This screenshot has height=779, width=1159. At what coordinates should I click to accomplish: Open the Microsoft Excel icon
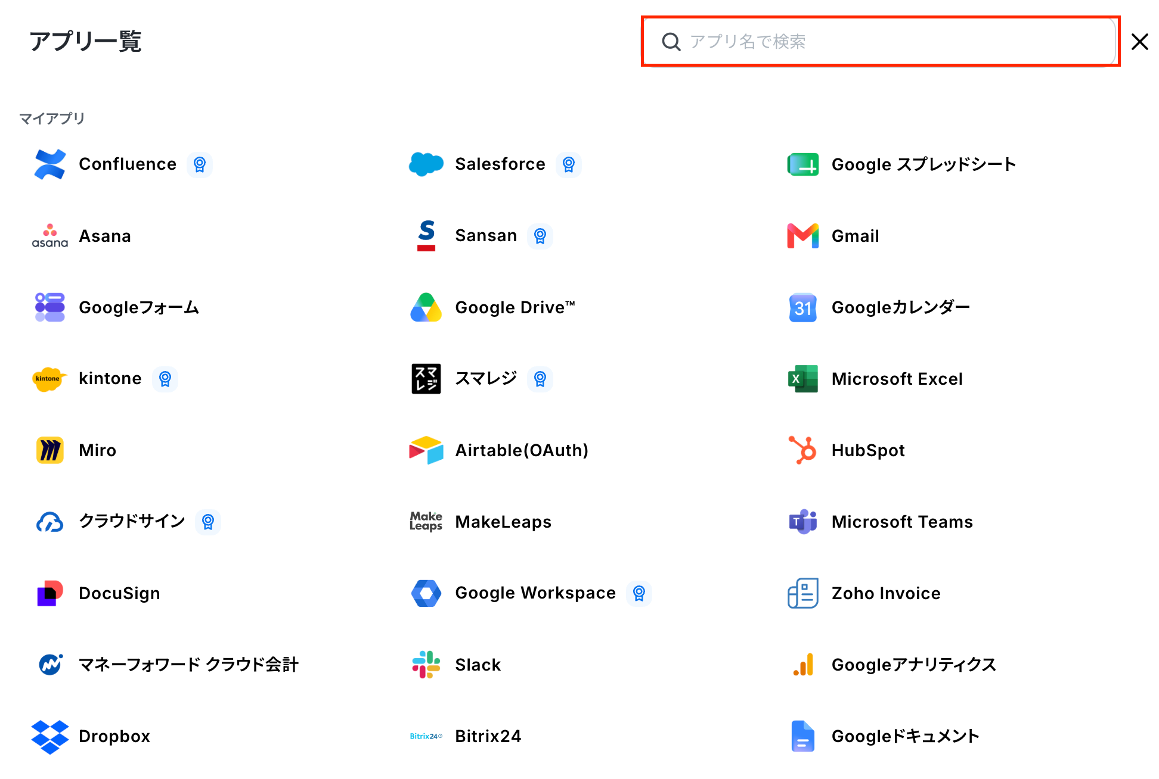coord(803,379)
